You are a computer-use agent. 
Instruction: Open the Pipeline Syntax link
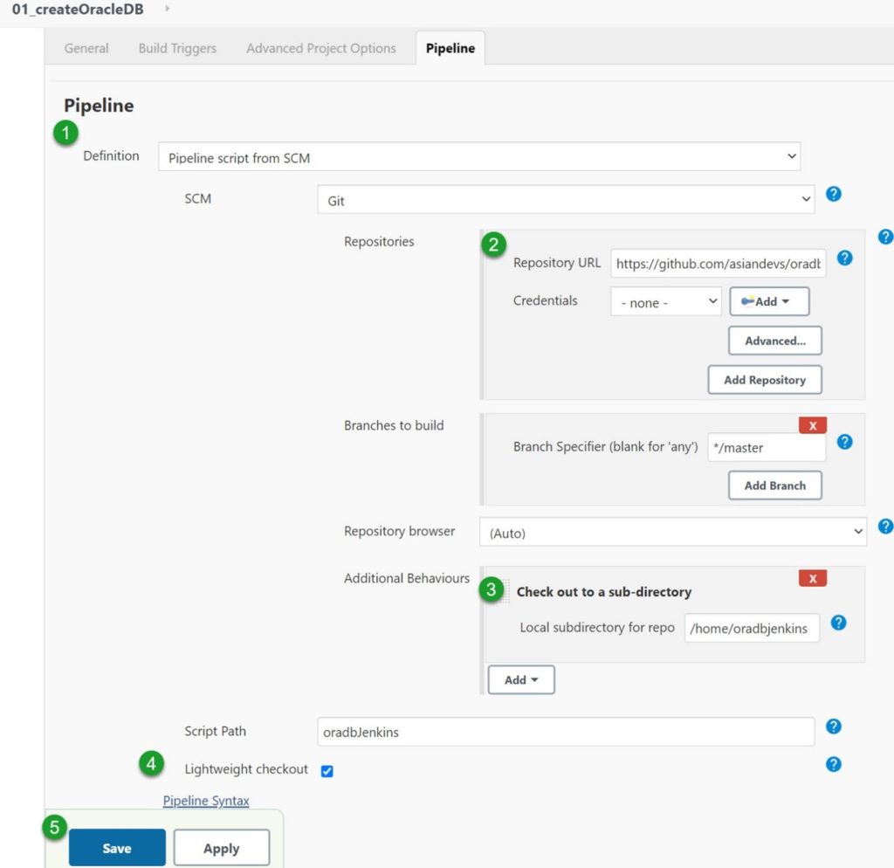coord(206,800)
